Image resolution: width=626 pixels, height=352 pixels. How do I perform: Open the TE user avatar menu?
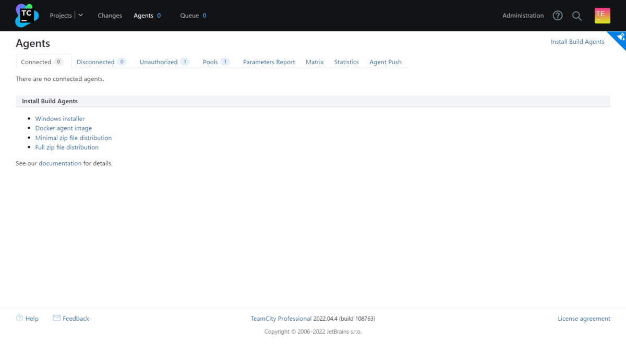(602, 16)
